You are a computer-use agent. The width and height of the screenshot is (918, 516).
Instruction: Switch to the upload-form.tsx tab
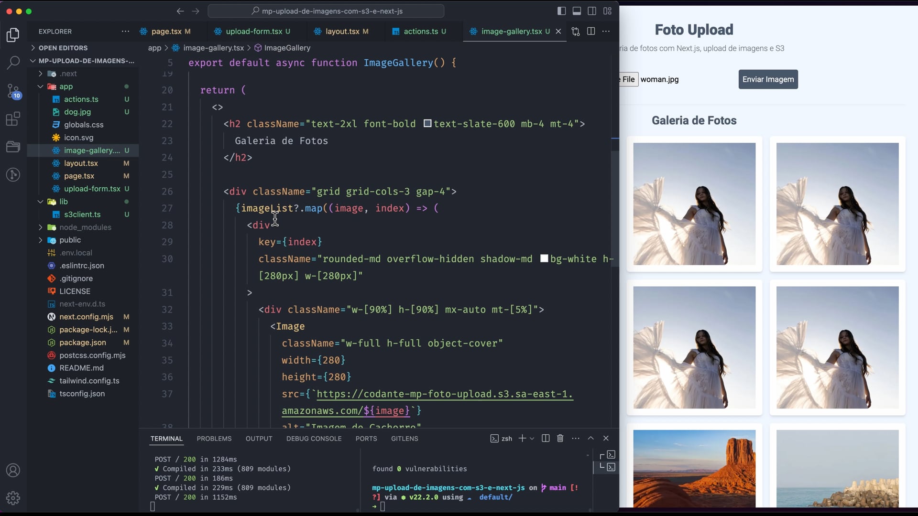(x=254, y=32)
